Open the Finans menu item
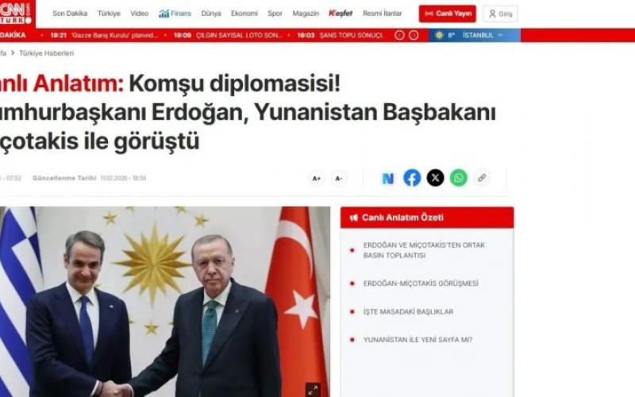Viewport: 635px width, 397px height. coord(175,13)
